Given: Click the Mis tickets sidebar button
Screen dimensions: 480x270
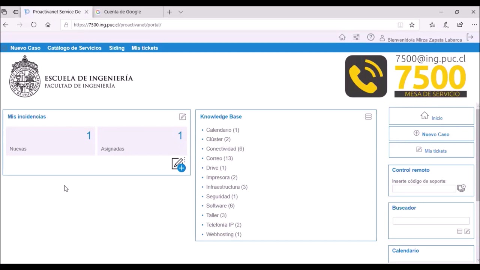Looking at the screenshot, I should [x=431, y=150].
